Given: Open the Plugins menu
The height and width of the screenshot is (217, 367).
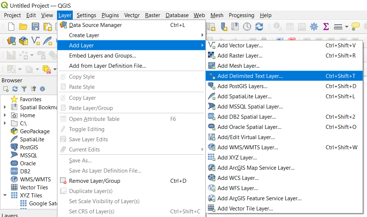Looking at the screenshot, I should tap(110, 15).
